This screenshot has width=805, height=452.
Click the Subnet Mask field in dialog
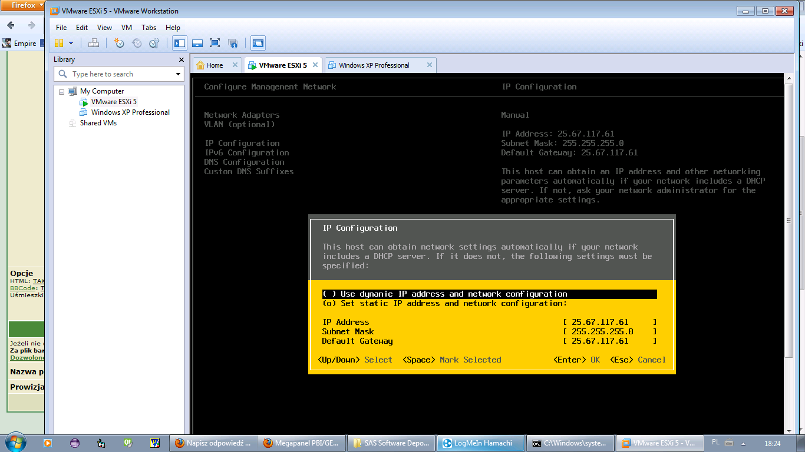pyautogui.click(x=610, y=332)
